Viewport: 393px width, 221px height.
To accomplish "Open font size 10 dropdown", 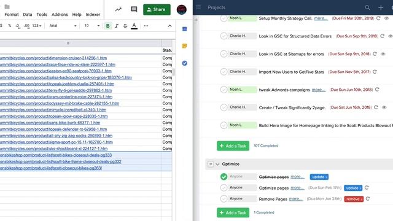I will tap(91, 26).
